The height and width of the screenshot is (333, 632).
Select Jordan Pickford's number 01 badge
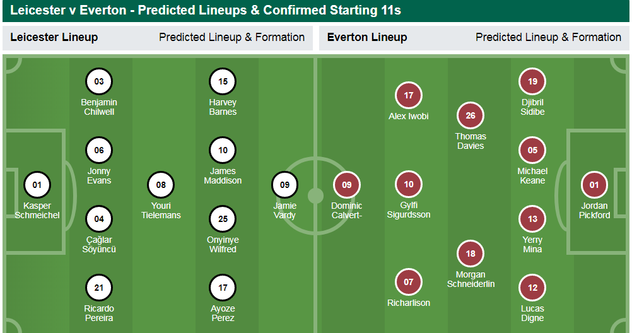(x=594, y=185)
